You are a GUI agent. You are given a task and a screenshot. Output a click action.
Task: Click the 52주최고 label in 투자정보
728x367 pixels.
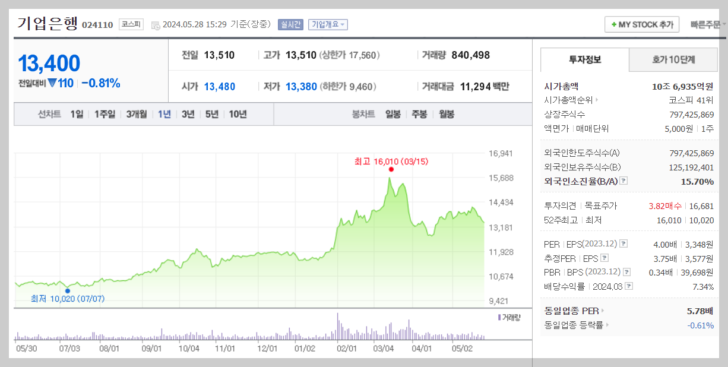[x=560, y=220]
